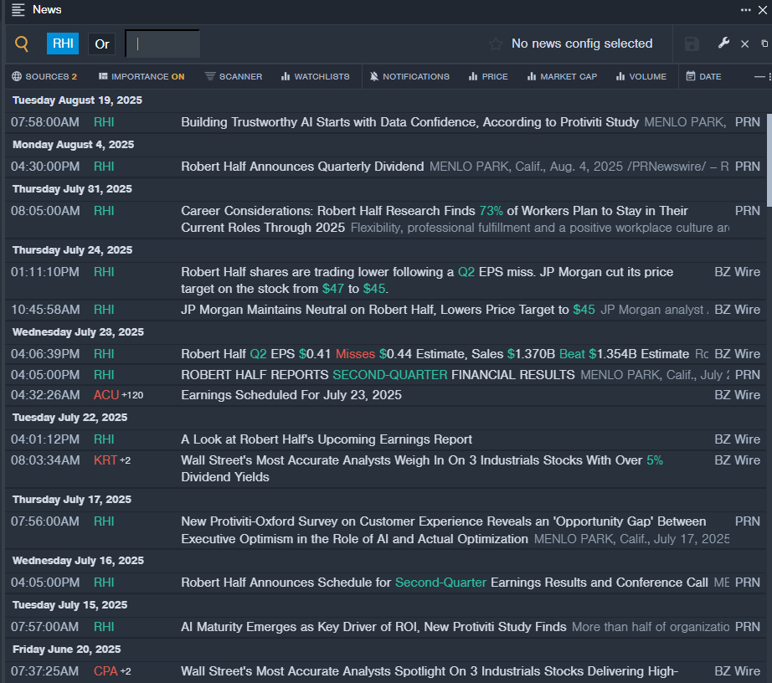Expand the +2 tickers badge next to KRT

pos(125,460)
